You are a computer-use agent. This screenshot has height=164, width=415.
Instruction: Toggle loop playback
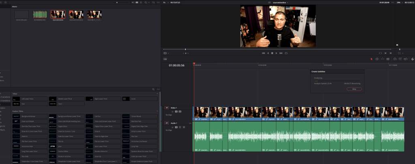point(286,53)
